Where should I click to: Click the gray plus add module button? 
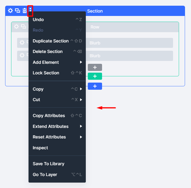pos(95,68)
